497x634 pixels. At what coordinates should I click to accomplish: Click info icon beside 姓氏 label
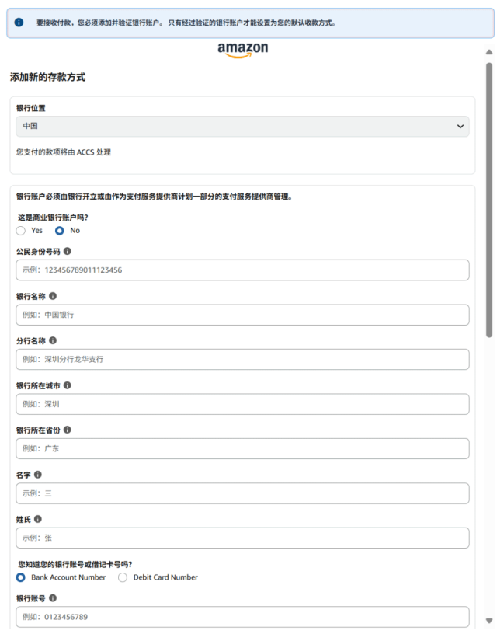[38, 519]
